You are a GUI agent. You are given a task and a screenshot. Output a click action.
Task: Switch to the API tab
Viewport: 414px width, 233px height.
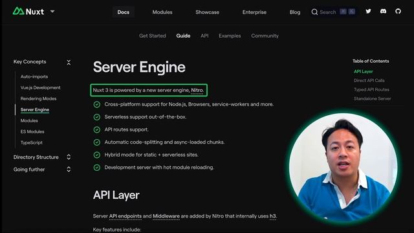coord(204,36)
